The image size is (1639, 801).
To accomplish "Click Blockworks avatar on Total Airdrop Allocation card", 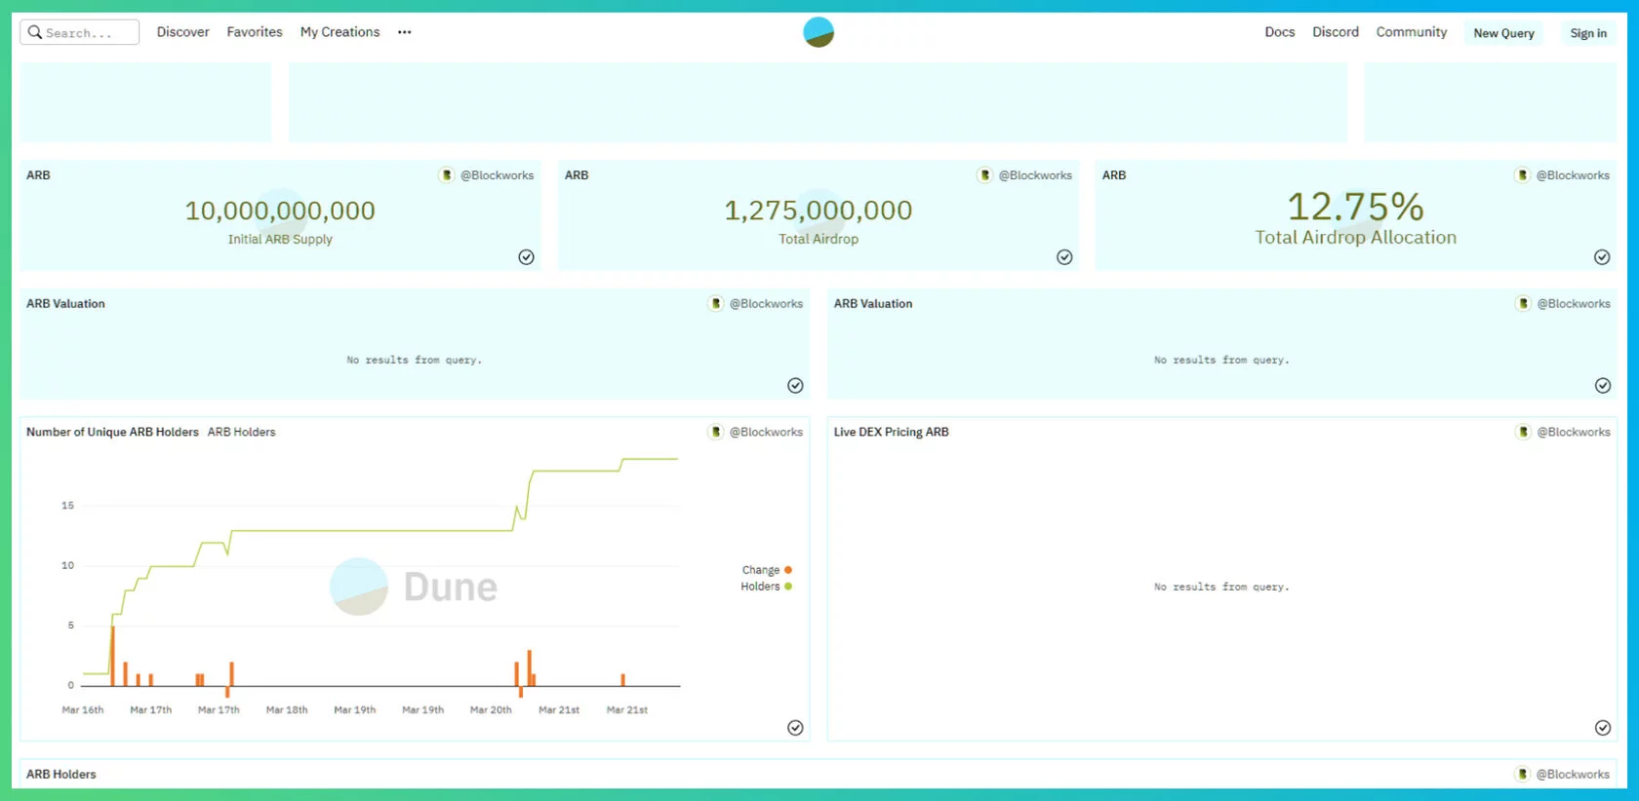I will point(1522,175).
